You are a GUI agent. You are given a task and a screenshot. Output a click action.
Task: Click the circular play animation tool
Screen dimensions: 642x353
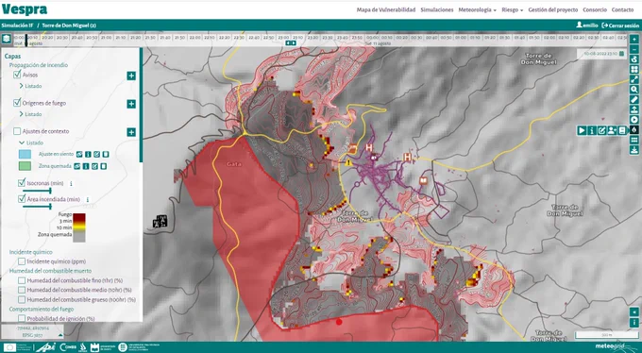pyautogui.click(x=634, y=120)
